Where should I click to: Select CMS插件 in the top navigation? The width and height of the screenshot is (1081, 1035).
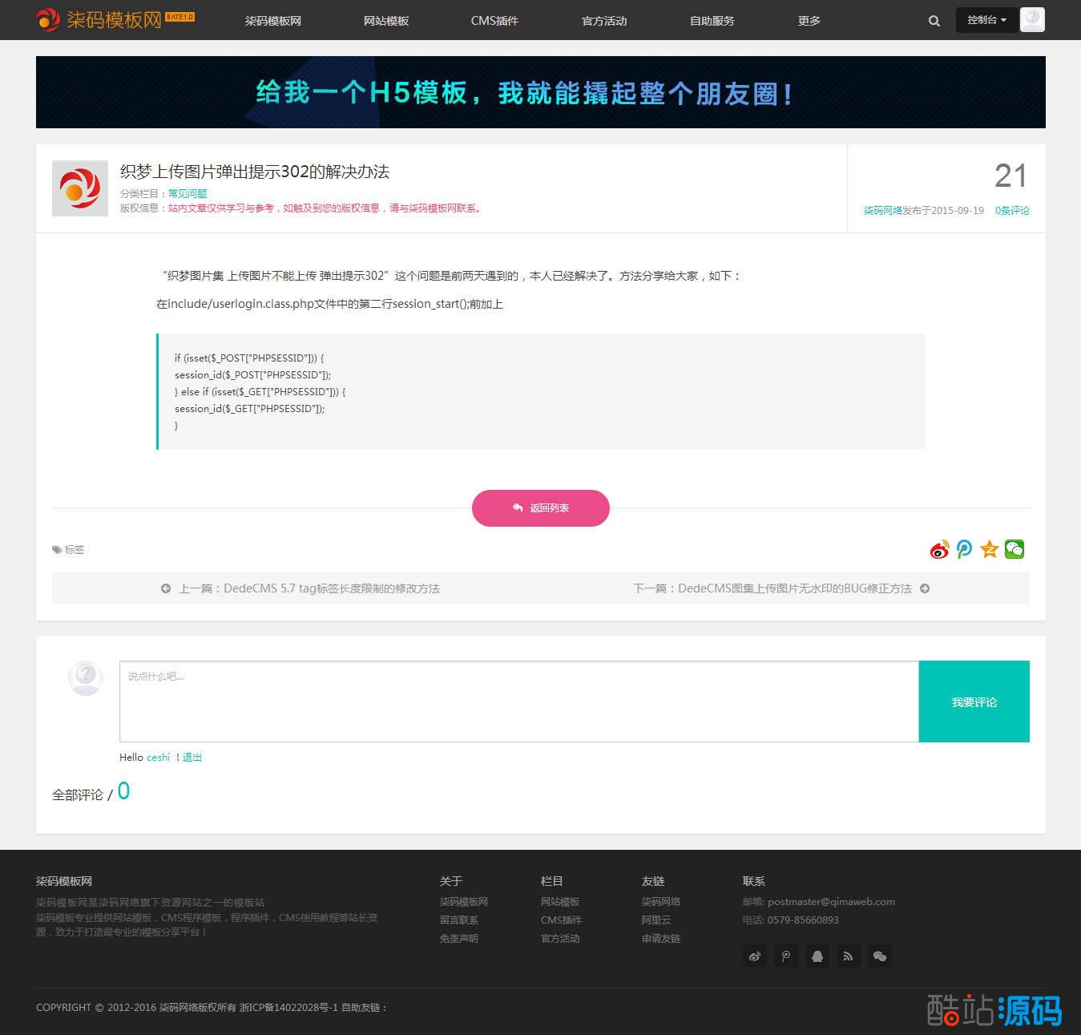pos(494,21)
